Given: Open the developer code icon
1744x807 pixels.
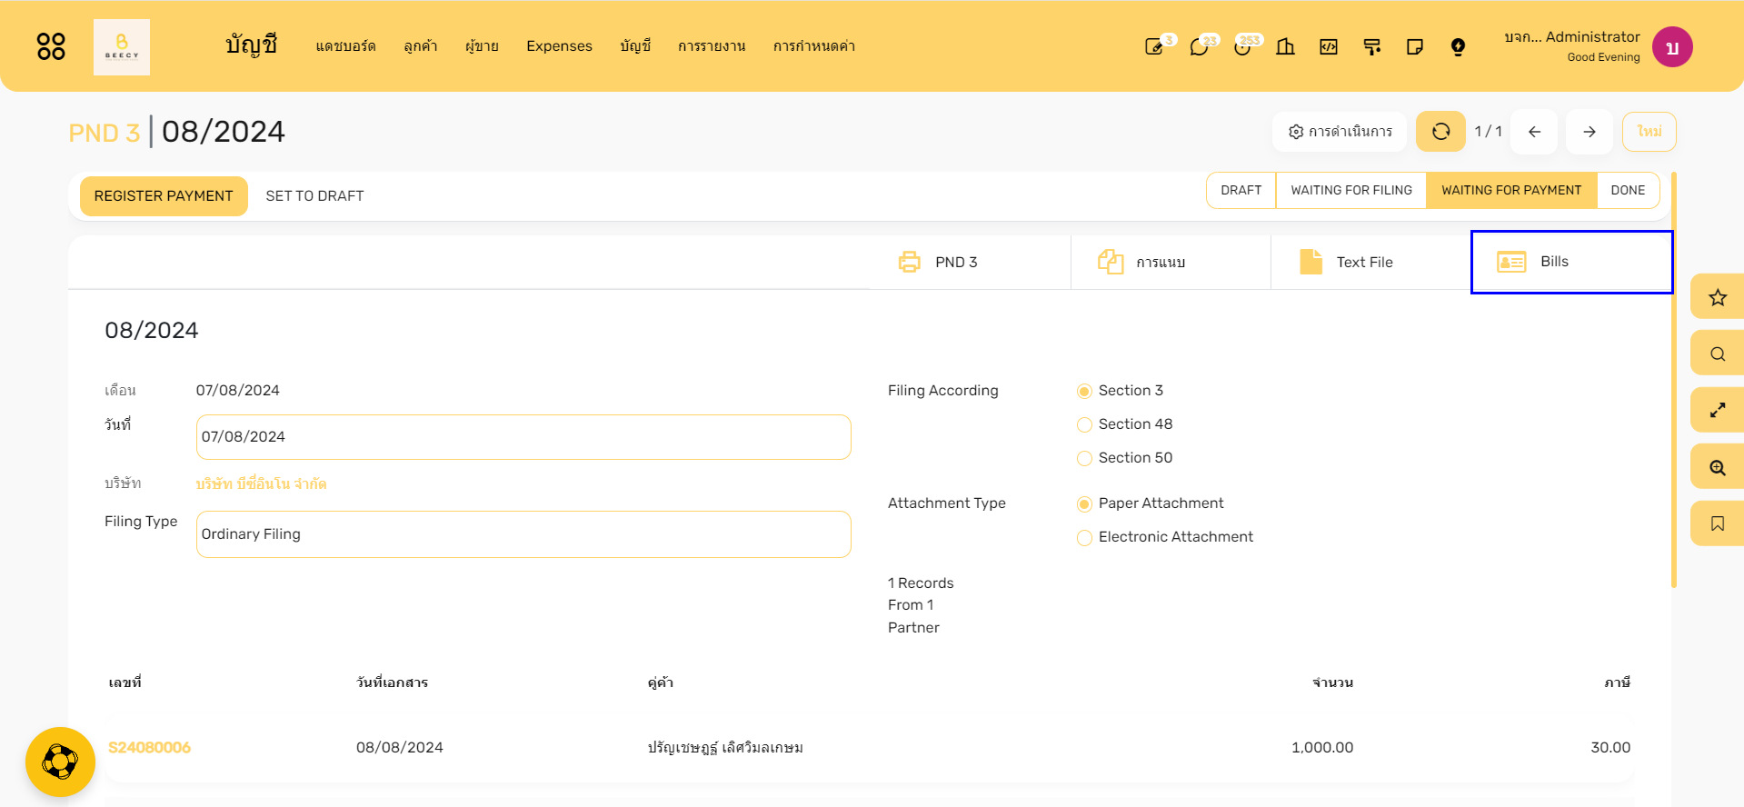Looking at the screenshot, I should tap(1329, 46).
